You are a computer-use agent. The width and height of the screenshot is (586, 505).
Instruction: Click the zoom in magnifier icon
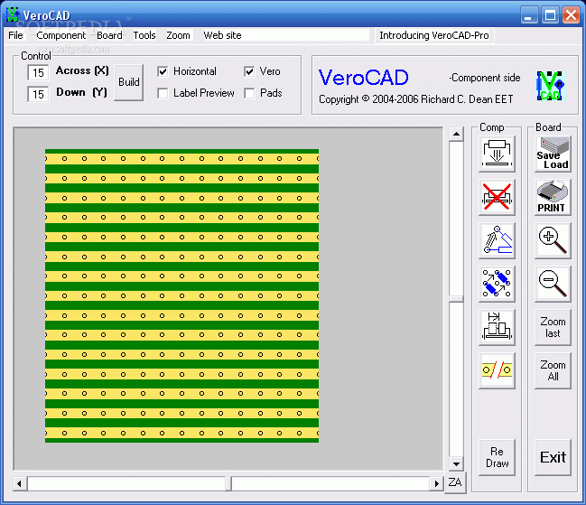pos(553,240)
